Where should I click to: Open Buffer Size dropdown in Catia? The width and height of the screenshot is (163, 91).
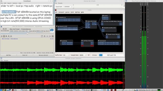[x=66, y=55]
